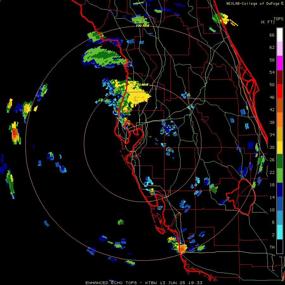
Task: Click the 50 NMI range ring label
Action: point(143,85)
